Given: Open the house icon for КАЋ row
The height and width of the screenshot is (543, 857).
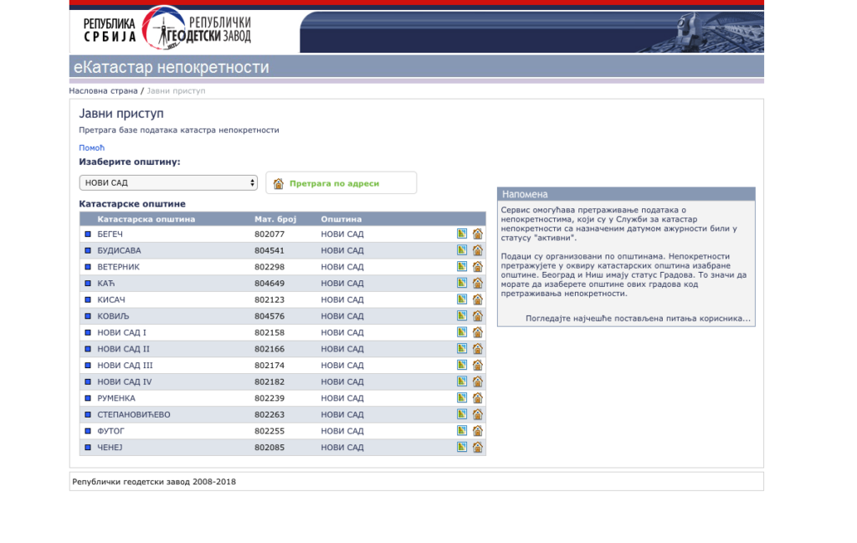Looking at the screenshot, I should tap(478, 283).
